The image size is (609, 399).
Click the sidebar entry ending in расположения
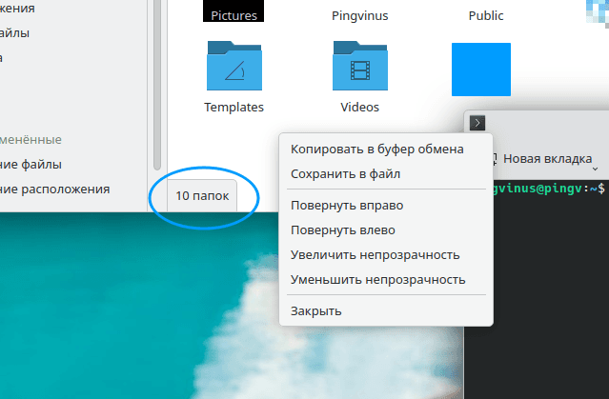(x=55, y=189)
